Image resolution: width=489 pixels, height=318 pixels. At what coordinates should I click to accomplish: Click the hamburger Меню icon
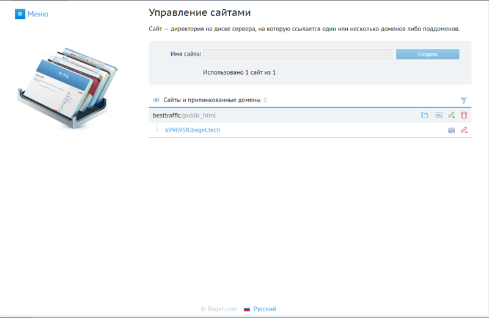[x=20, y=13]
